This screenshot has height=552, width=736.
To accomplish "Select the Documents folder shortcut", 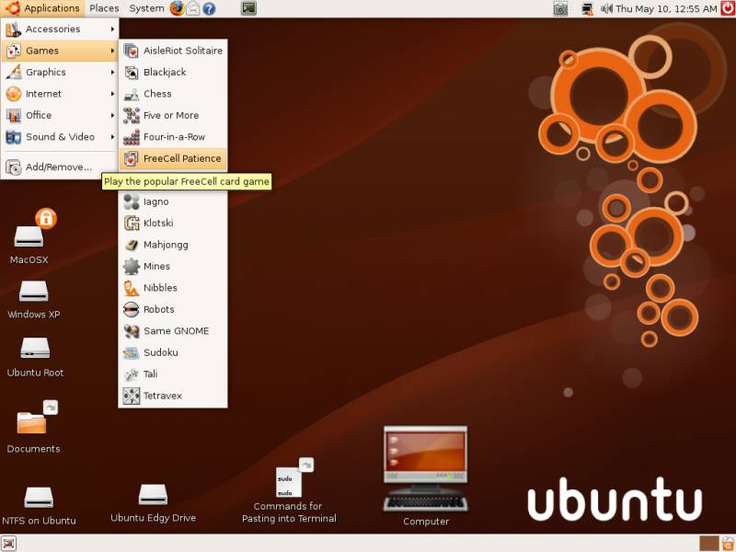I will pos(33,422).
